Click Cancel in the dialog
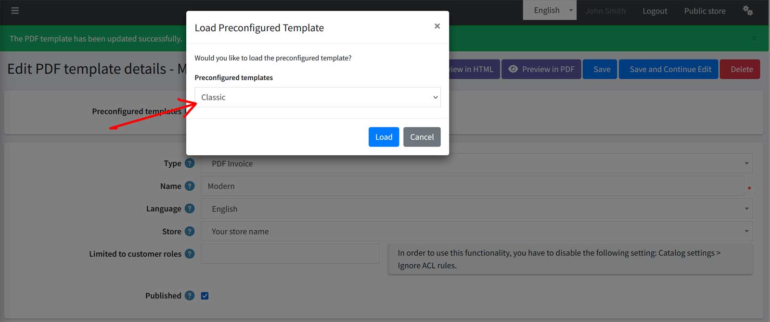The height and width of the screenshot is (322, 770). tap(422, 137)
